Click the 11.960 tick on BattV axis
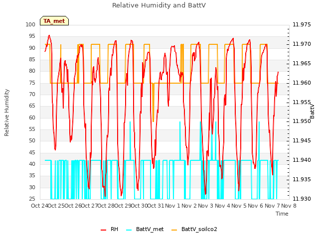The height and width of the screenshot is (239, 319). [302, 83]
